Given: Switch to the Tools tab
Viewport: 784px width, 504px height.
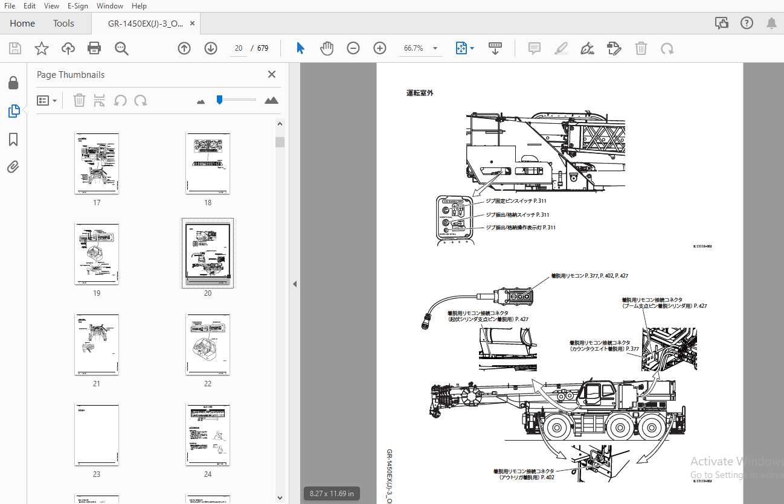Looking at the screenshot, I should 63,23.
